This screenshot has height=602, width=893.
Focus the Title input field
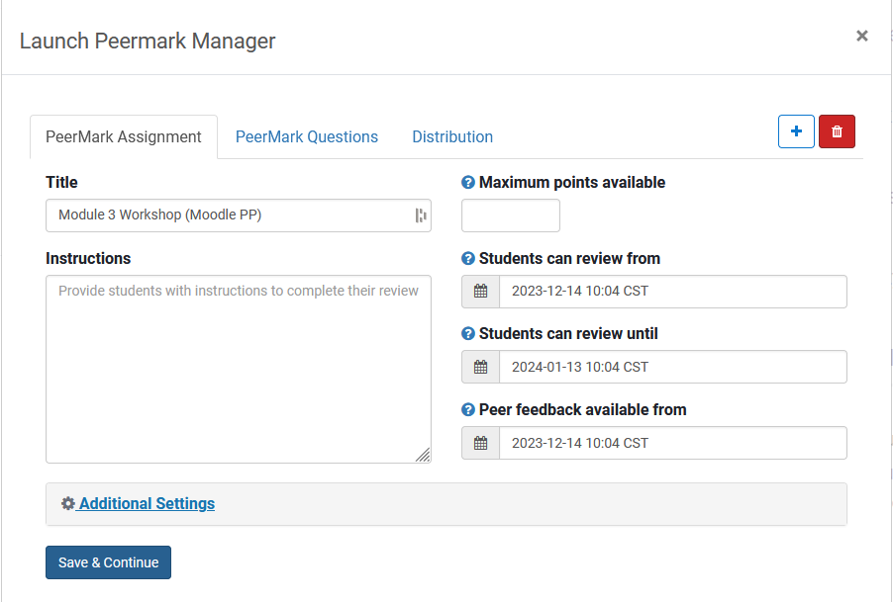coord(238,215)
